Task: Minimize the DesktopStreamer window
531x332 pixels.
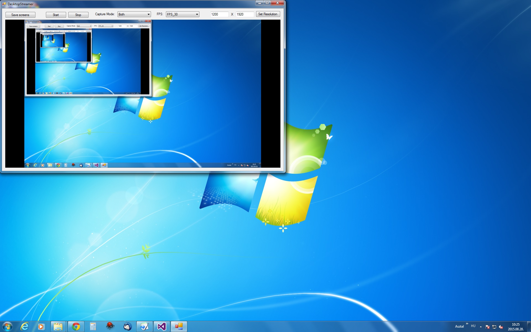Action: (x=259, y=3)
